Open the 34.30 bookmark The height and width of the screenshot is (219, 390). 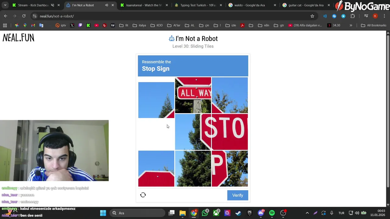click(x=334, y=25)
